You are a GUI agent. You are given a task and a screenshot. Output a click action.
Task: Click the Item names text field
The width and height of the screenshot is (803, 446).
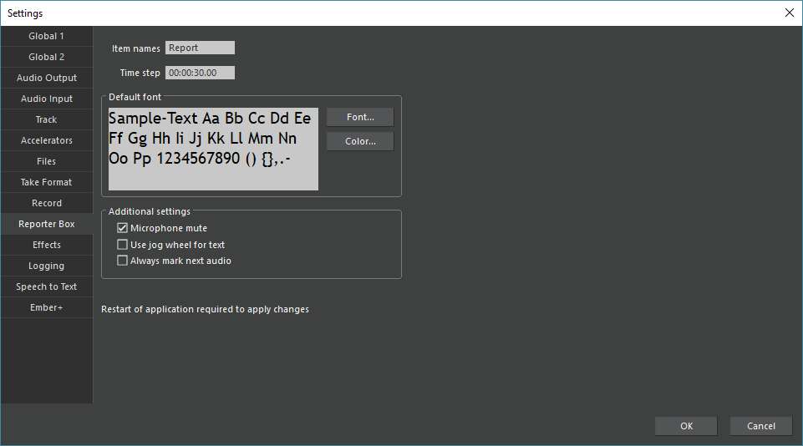tap(200, 48)
